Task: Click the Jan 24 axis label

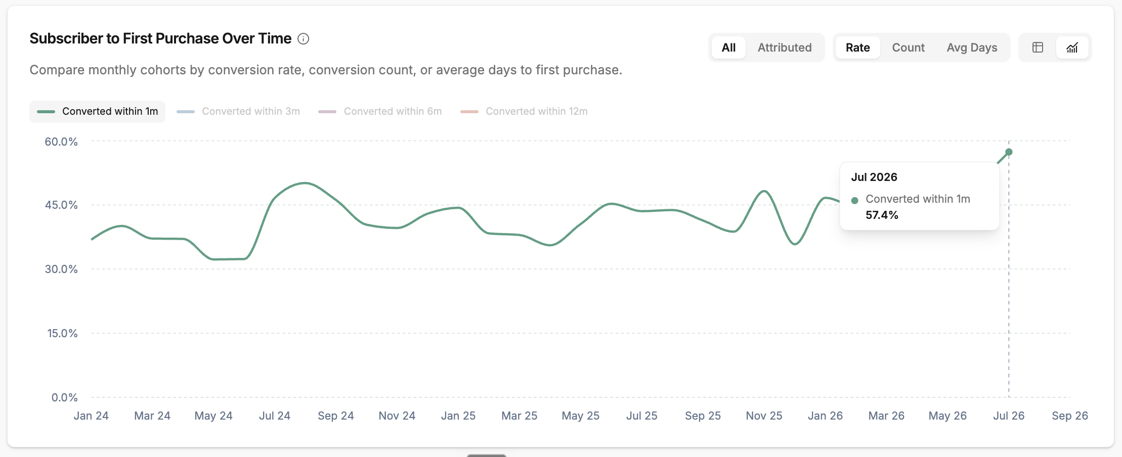Action: (x=91, y=416)
